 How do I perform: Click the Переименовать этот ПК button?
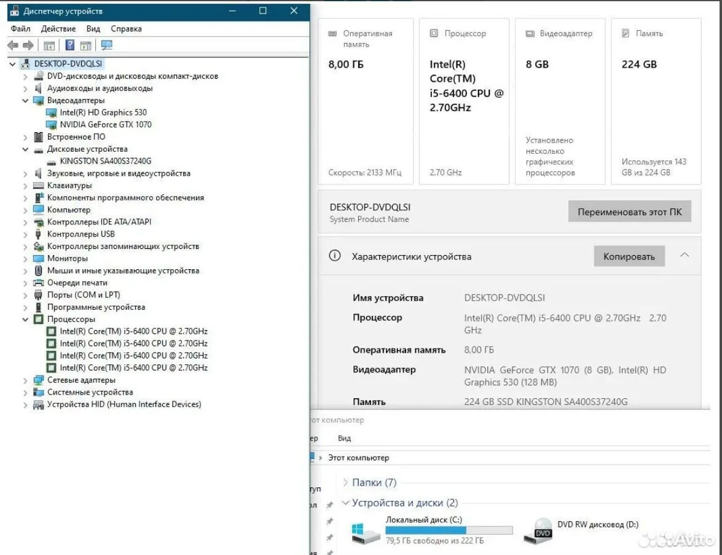click(x=629, y=212)
